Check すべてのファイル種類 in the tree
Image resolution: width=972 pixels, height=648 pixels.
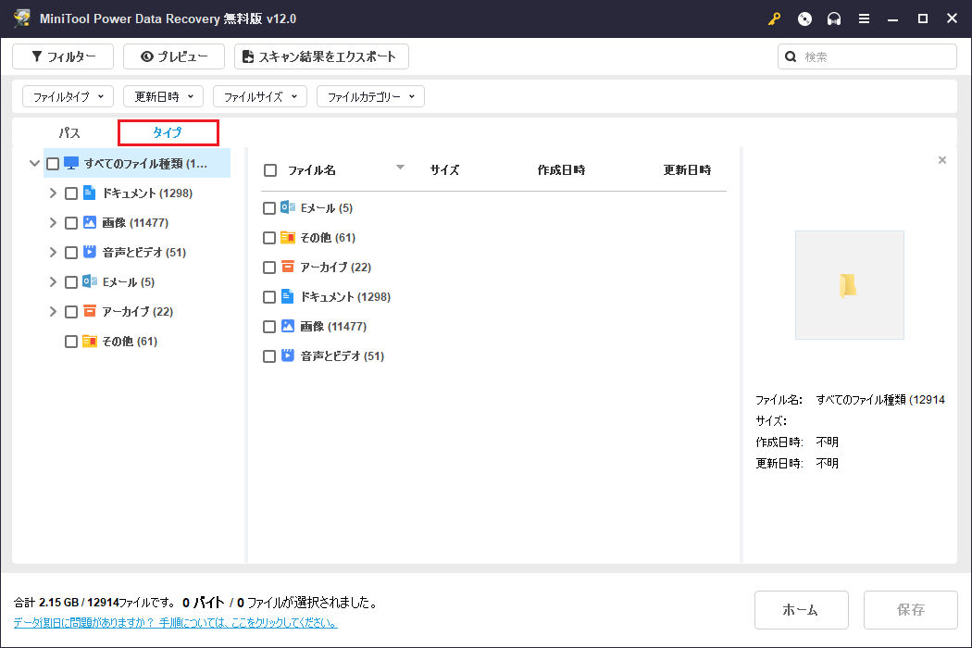tap(53, 163)
